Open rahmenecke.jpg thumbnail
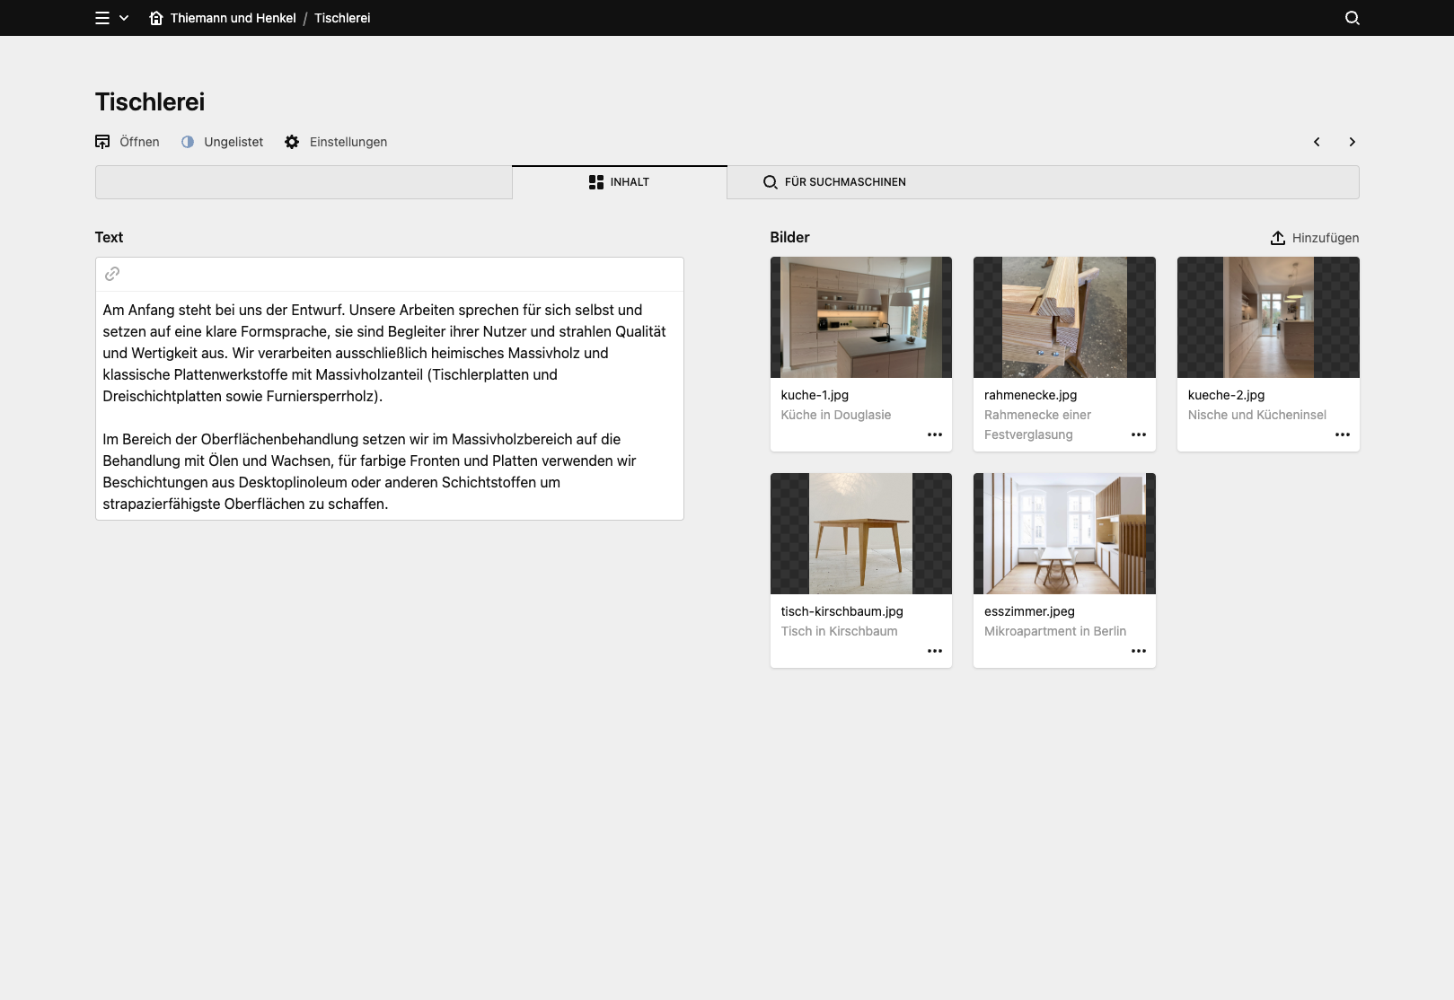The width and height of the screenshot is (1454, 1000). 1064,317
